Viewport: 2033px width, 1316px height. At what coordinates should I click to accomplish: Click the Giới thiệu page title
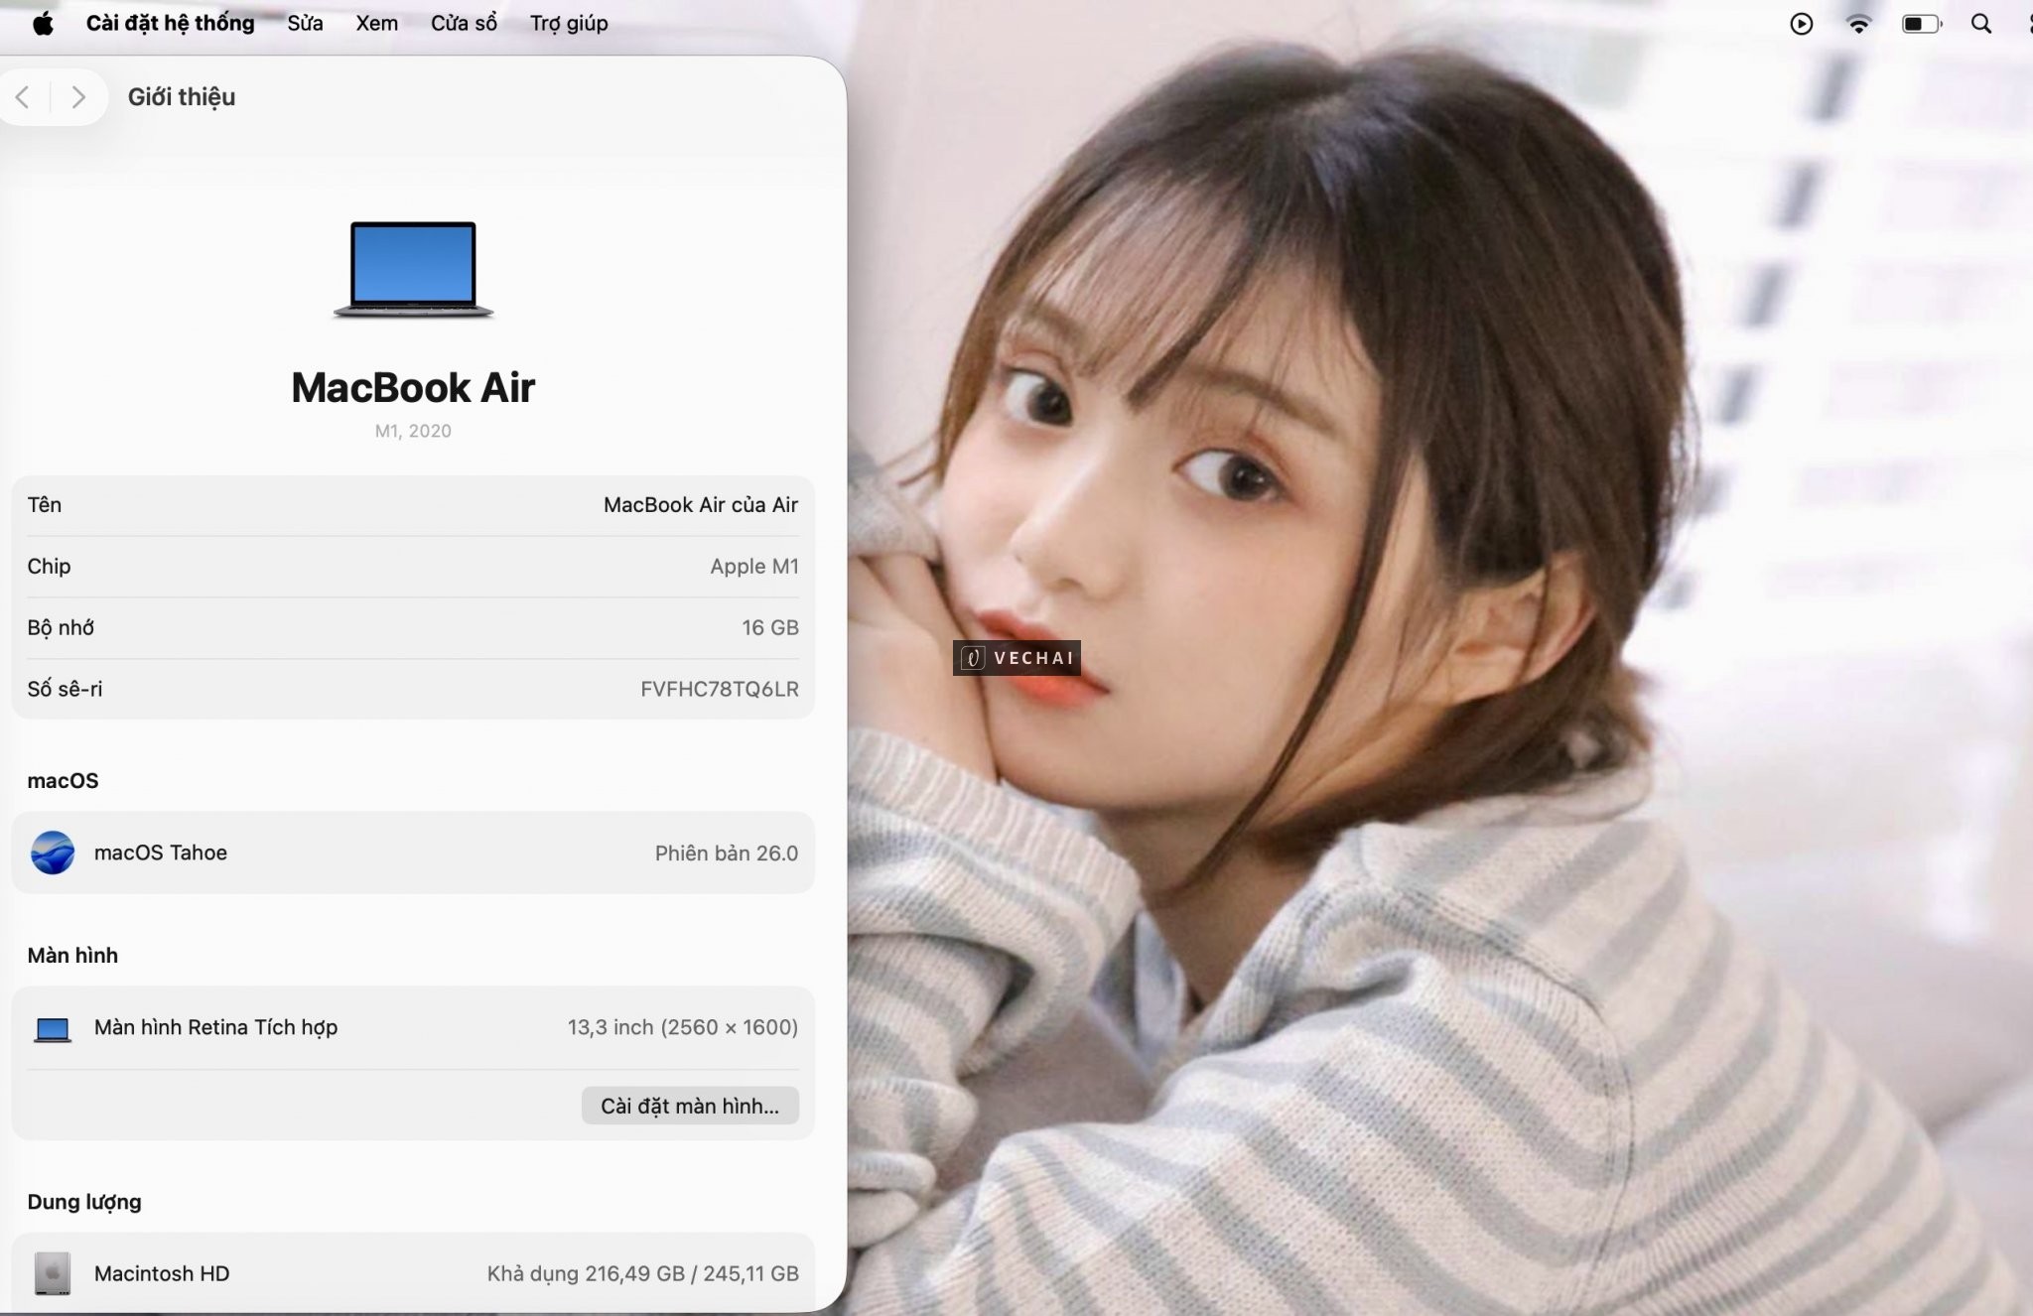(182, 97)
